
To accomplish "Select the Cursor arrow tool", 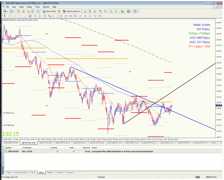I will pos(5,16).
